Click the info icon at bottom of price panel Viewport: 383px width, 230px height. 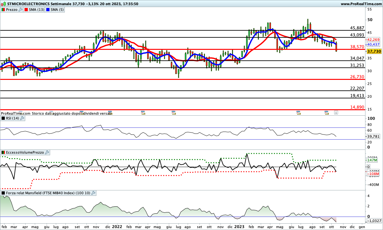(336, 112)
